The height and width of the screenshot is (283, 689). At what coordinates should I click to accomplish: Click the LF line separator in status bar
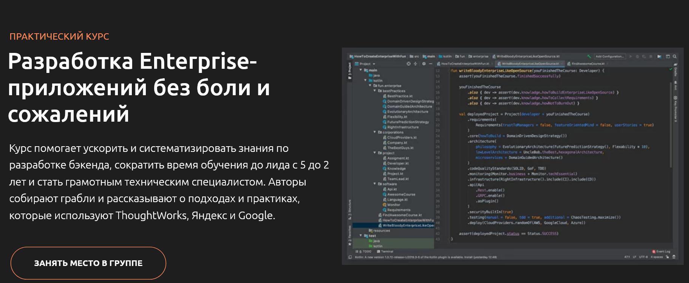tap(635, 257)
